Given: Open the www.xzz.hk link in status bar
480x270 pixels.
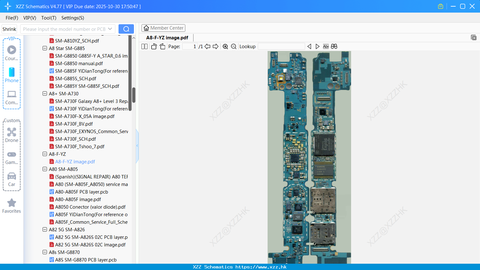Looking at the screenshot, I should (x=261, y=267).
